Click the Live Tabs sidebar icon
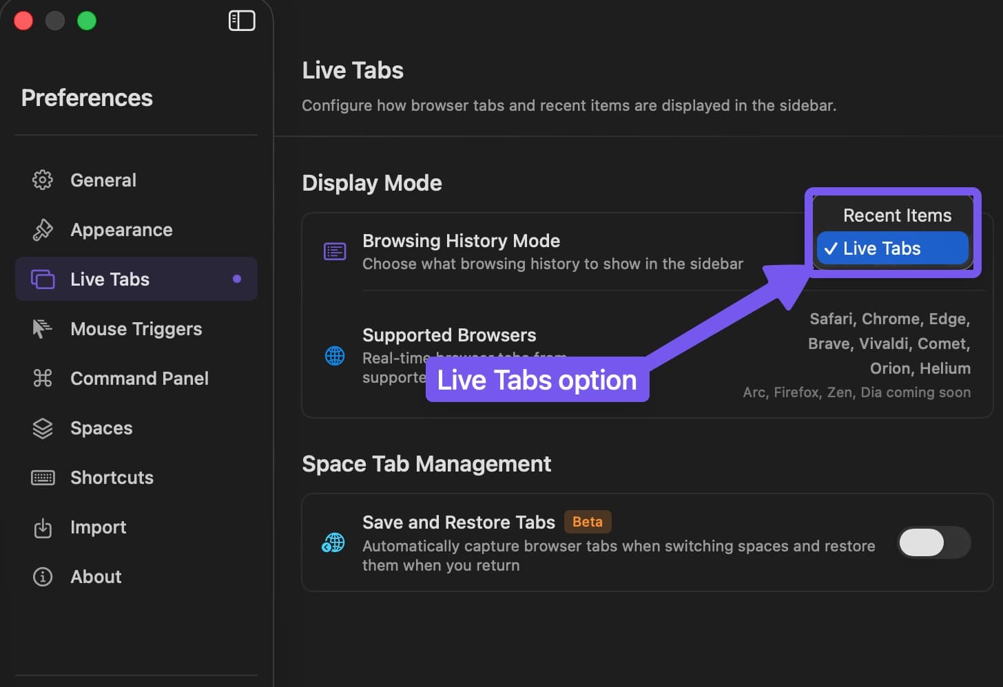1003x687 pixels. pyautogui.click(x=42, y=279)
